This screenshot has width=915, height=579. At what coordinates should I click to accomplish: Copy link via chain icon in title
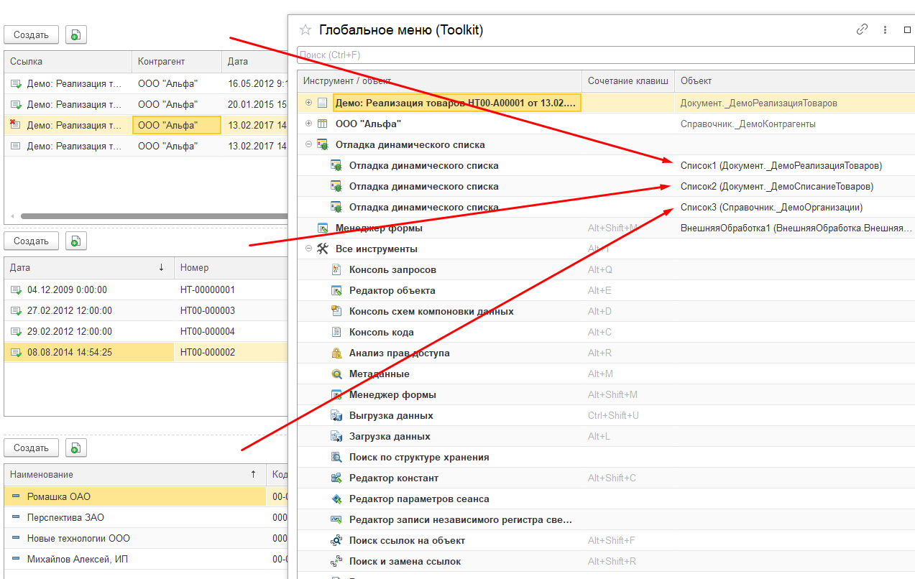(862, 29)
